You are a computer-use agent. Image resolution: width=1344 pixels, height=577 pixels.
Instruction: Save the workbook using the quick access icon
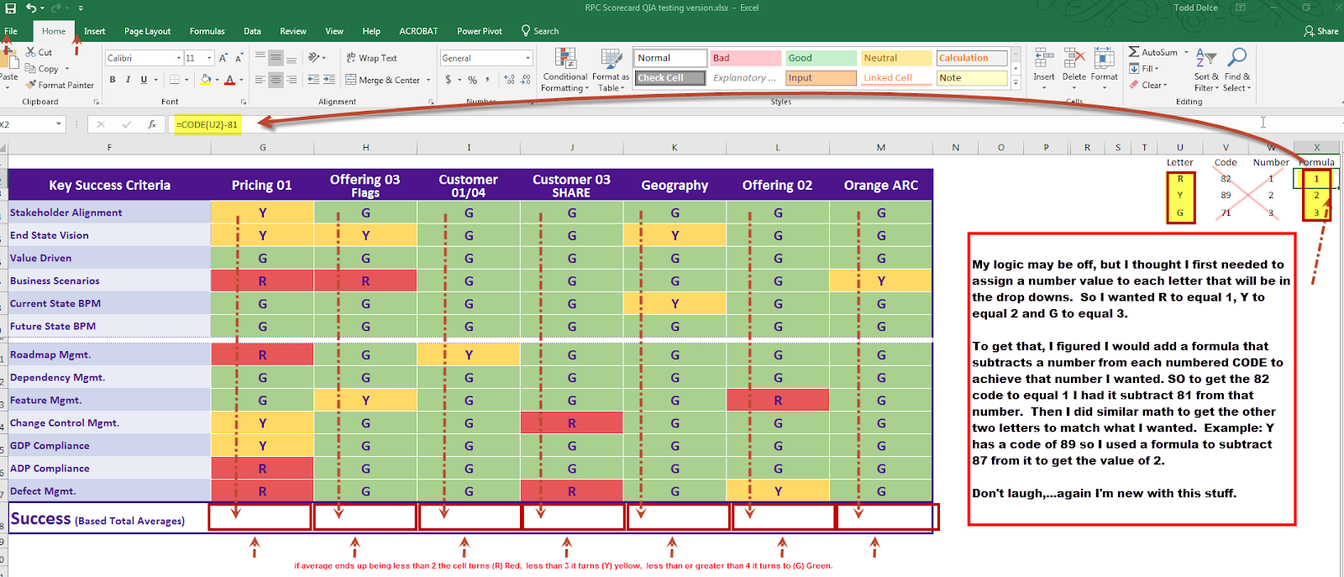click(10, 8)
